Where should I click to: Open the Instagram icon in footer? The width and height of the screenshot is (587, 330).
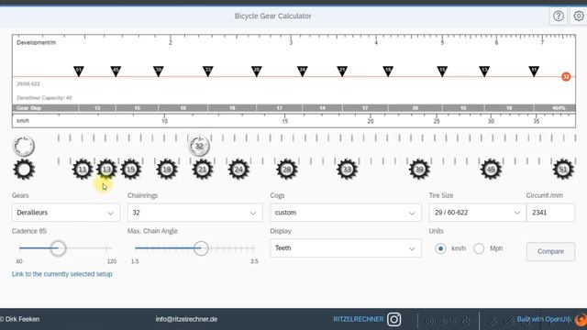click(x=393, y=319)
